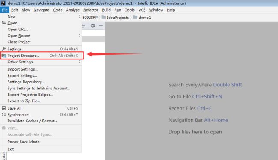Open the Build menu

coord(106,10)
